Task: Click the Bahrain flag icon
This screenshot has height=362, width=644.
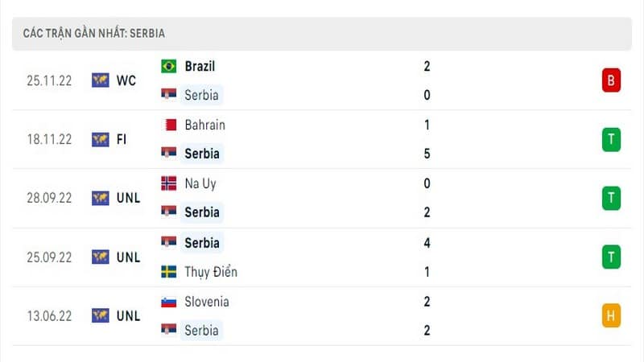Action: 168,125
